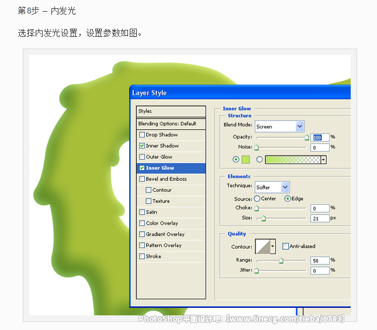Open the Drop Shadow settings row
The image size is (377, 330).
[x=171, y=135]
